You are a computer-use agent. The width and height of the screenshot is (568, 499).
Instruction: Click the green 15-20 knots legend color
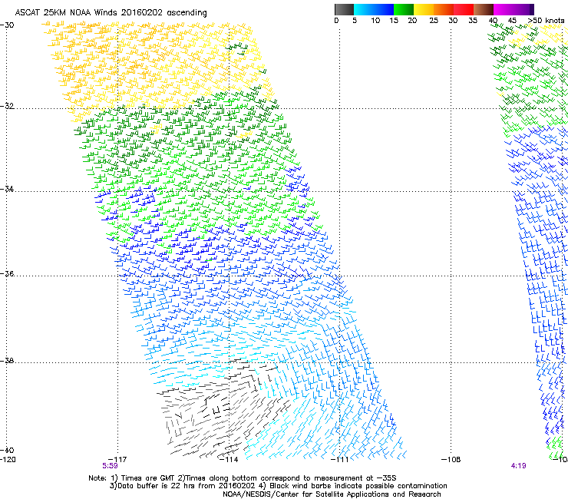[x=404, y=9]
